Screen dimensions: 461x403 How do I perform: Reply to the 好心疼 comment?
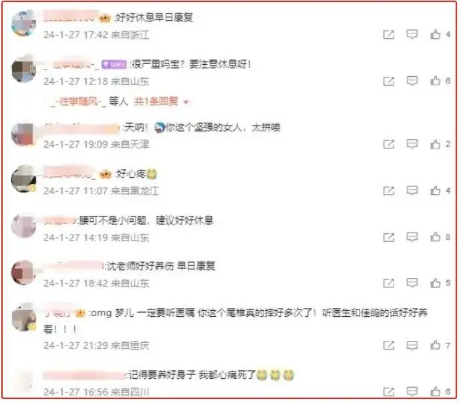point(412,190)
